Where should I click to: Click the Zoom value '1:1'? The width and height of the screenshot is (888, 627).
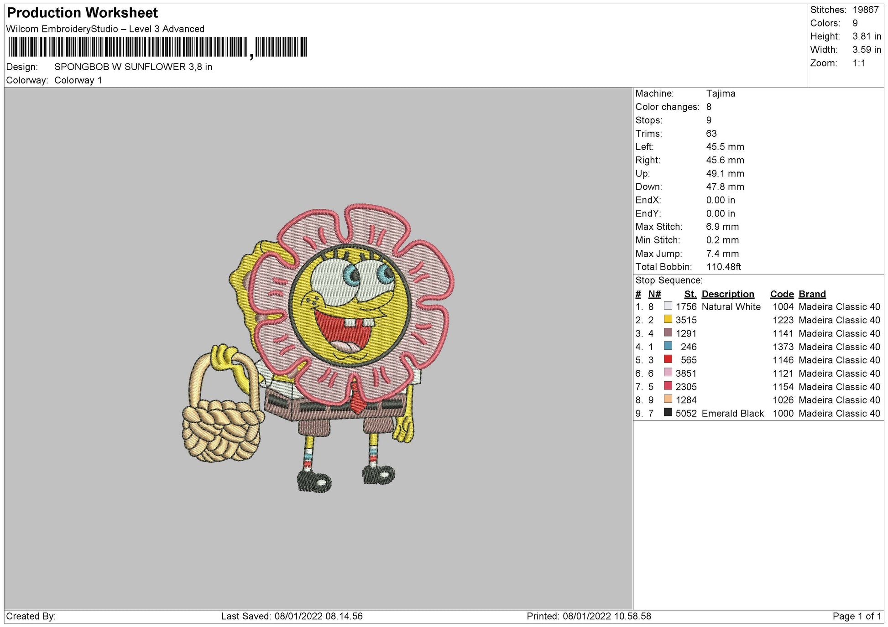(x=859, y=63)
